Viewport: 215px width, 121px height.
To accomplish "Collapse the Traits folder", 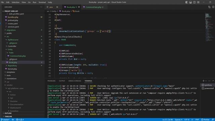I will [11, 53].
